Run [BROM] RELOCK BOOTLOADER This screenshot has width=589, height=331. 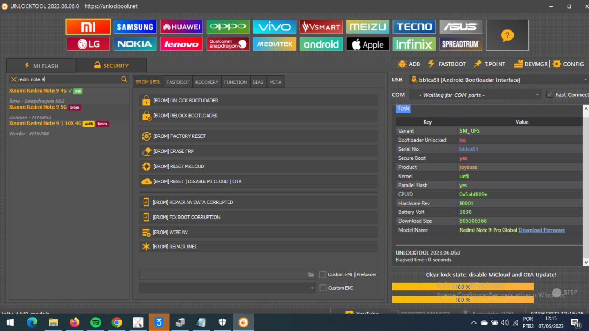click(259, 116)
